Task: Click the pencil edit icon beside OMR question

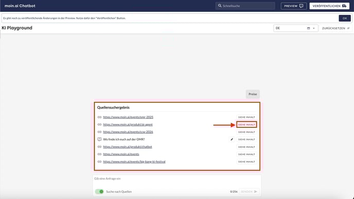Action: pos(232,139)
